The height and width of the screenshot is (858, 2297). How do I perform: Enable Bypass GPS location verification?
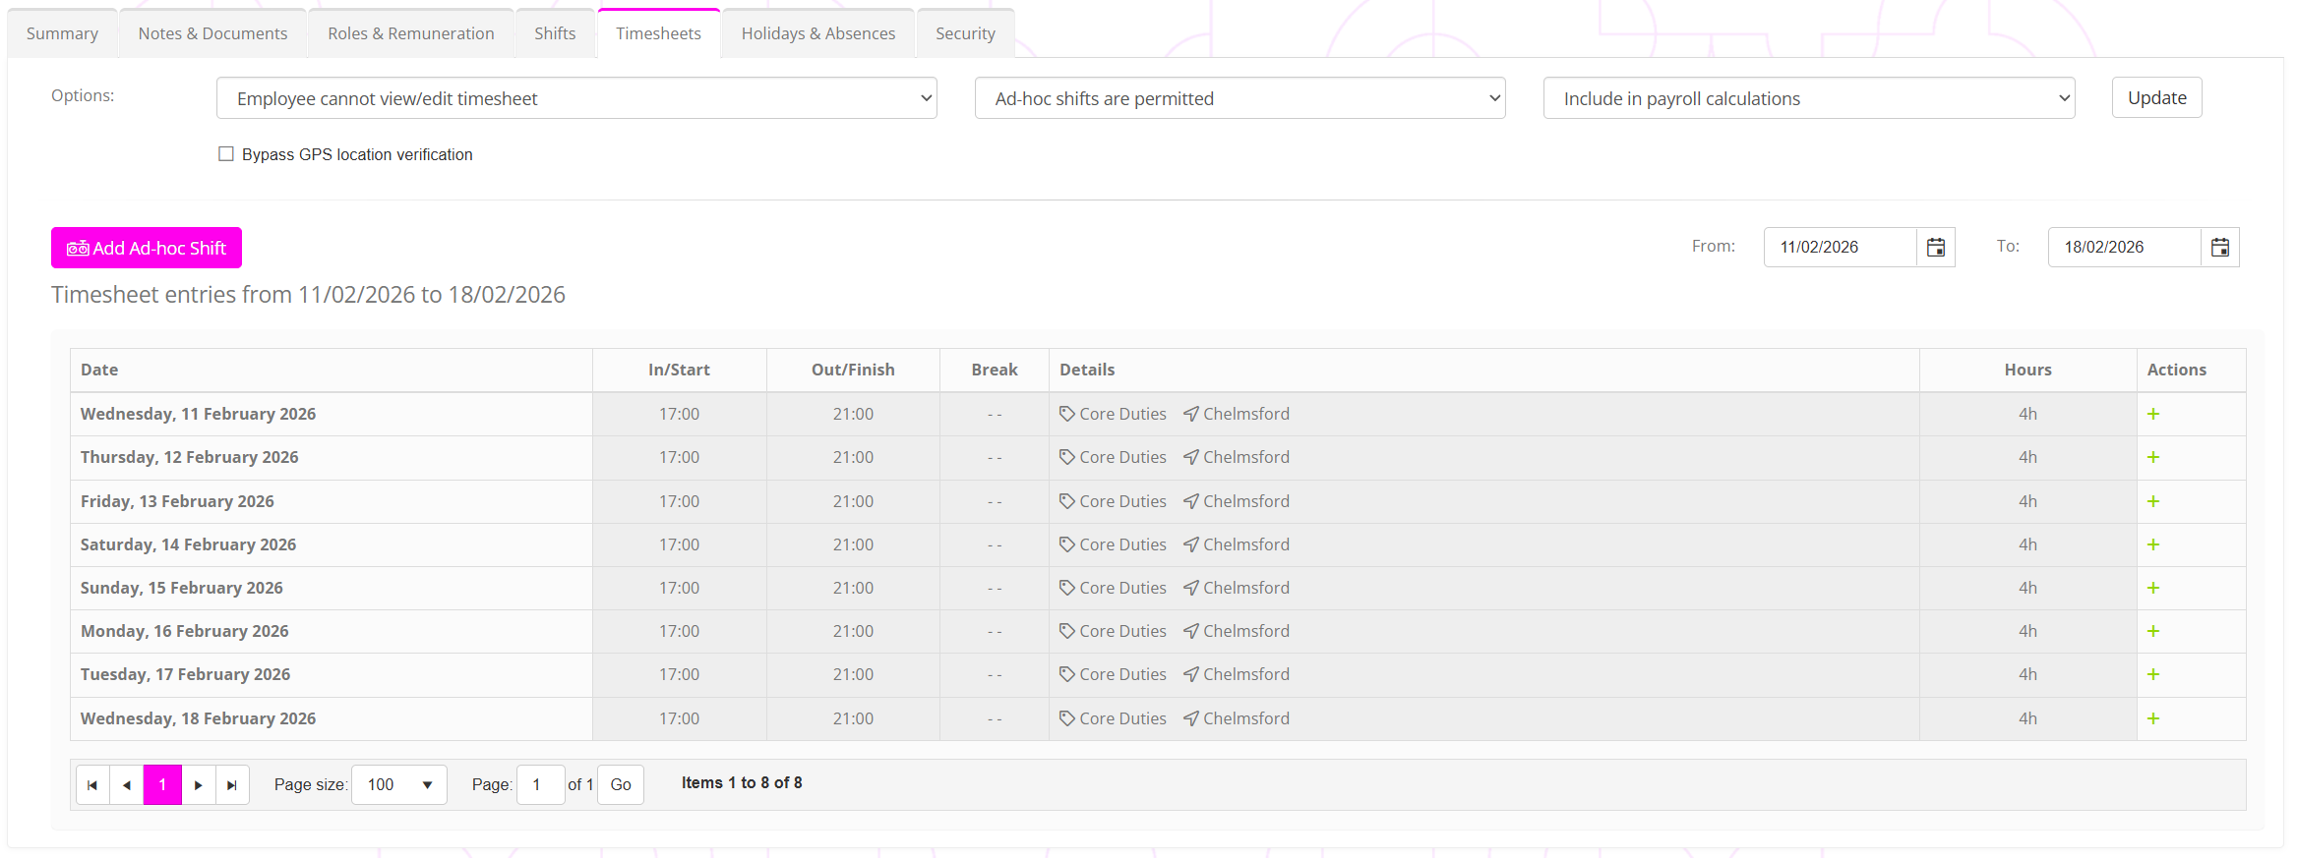[x=226, y=154]
